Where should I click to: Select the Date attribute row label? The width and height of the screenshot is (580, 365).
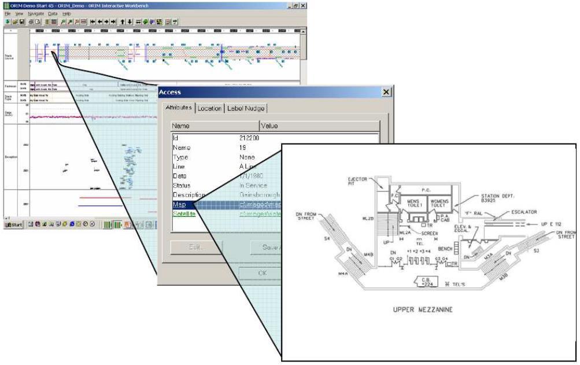[179, 176]
